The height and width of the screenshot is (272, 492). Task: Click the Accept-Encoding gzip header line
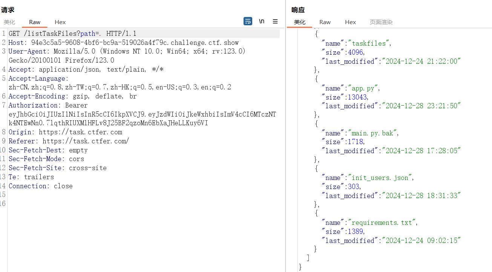tap(73, 97)
